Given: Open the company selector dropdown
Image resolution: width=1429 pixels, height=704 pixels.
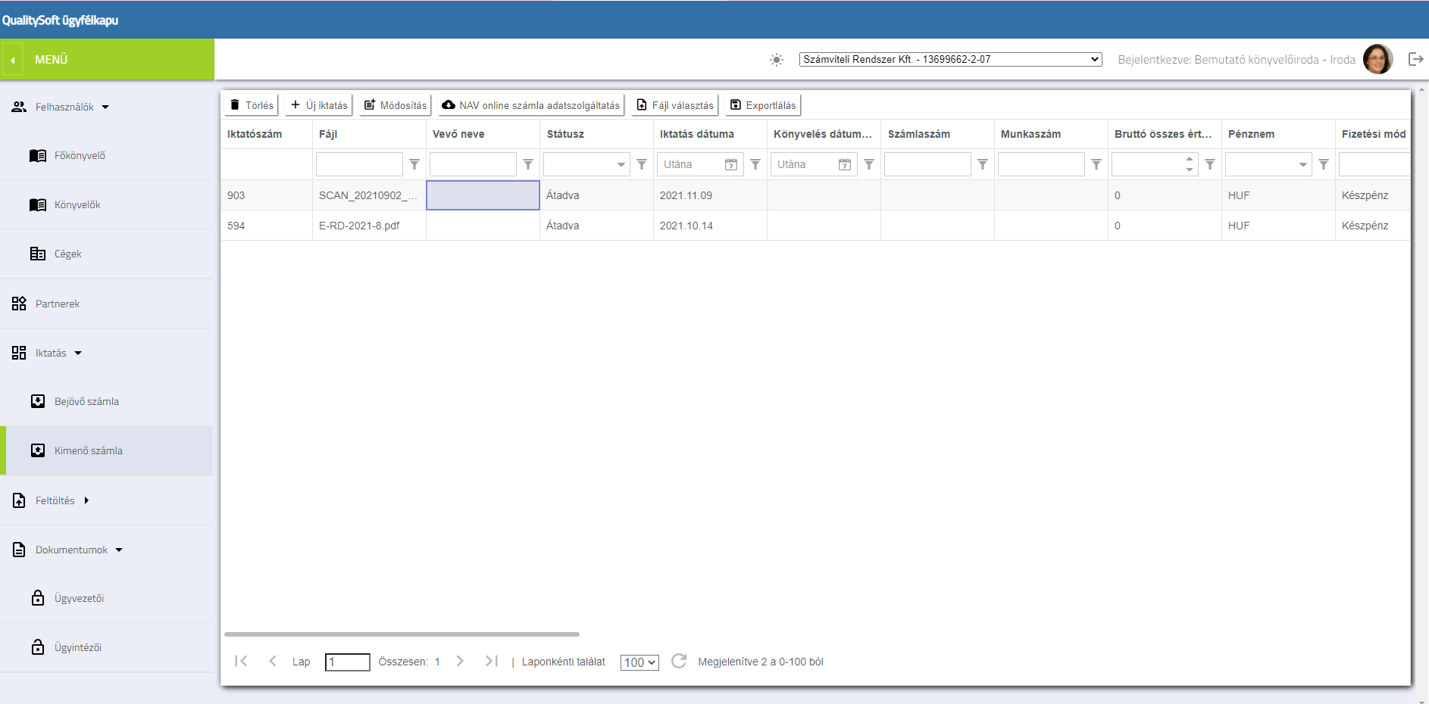Looking at the screenshot, I should tap(950, 59).
